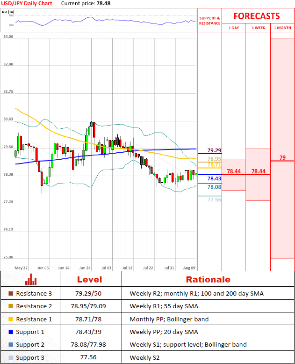Viewport: 295px width, 364px height.
Task: Click the Level column header
Action: [x=89, y=279]
